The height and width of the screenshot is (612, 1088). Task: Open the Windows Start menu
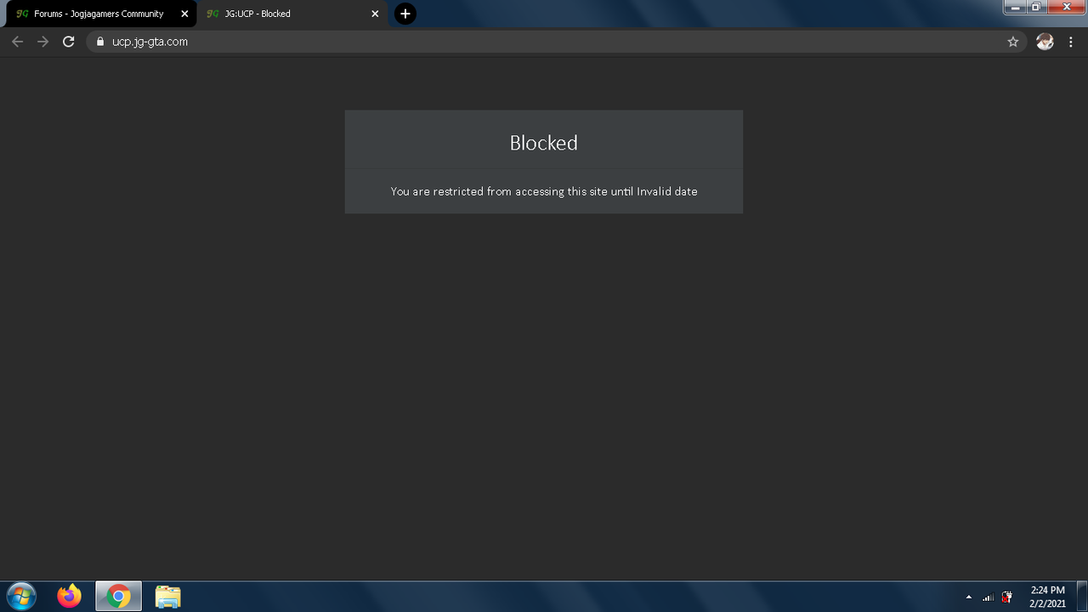20,597
